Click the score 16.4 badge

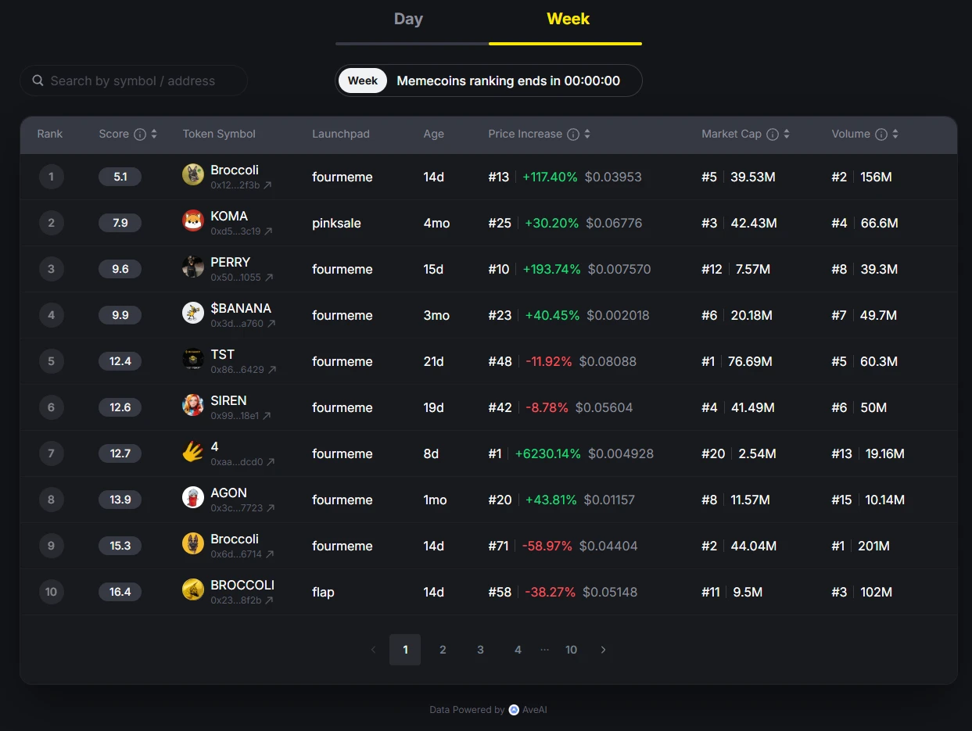coord(120,592)
